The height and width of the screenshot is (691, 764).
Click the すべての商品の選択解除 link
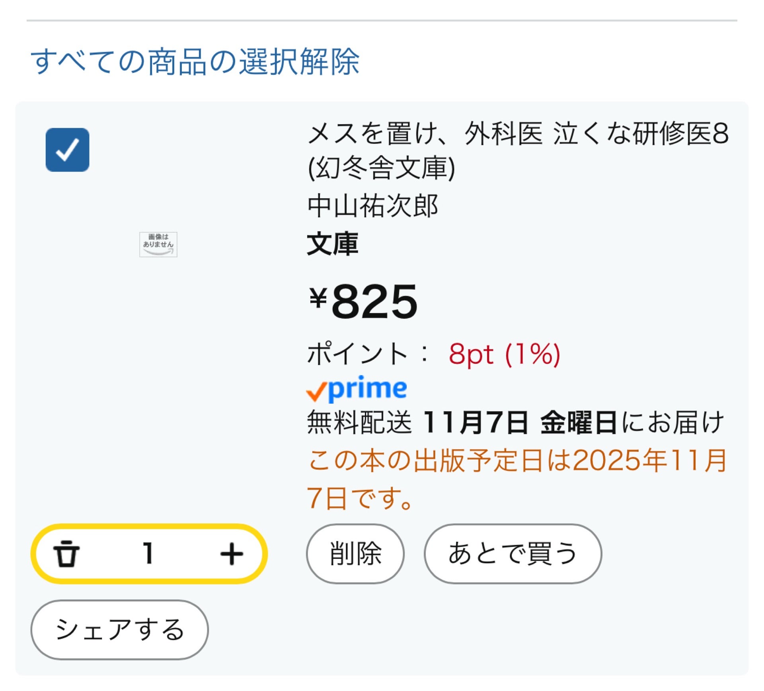pos(195,62)
